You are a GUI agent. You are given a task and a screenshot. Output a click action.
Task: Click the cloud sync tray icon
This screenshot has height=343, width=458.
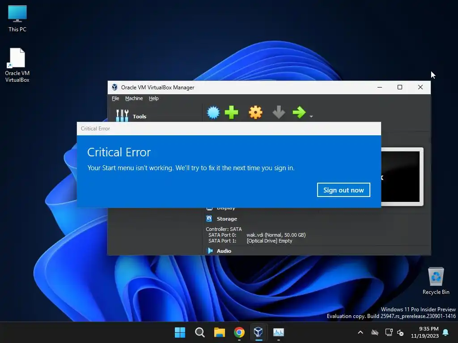tap(375, 332)
